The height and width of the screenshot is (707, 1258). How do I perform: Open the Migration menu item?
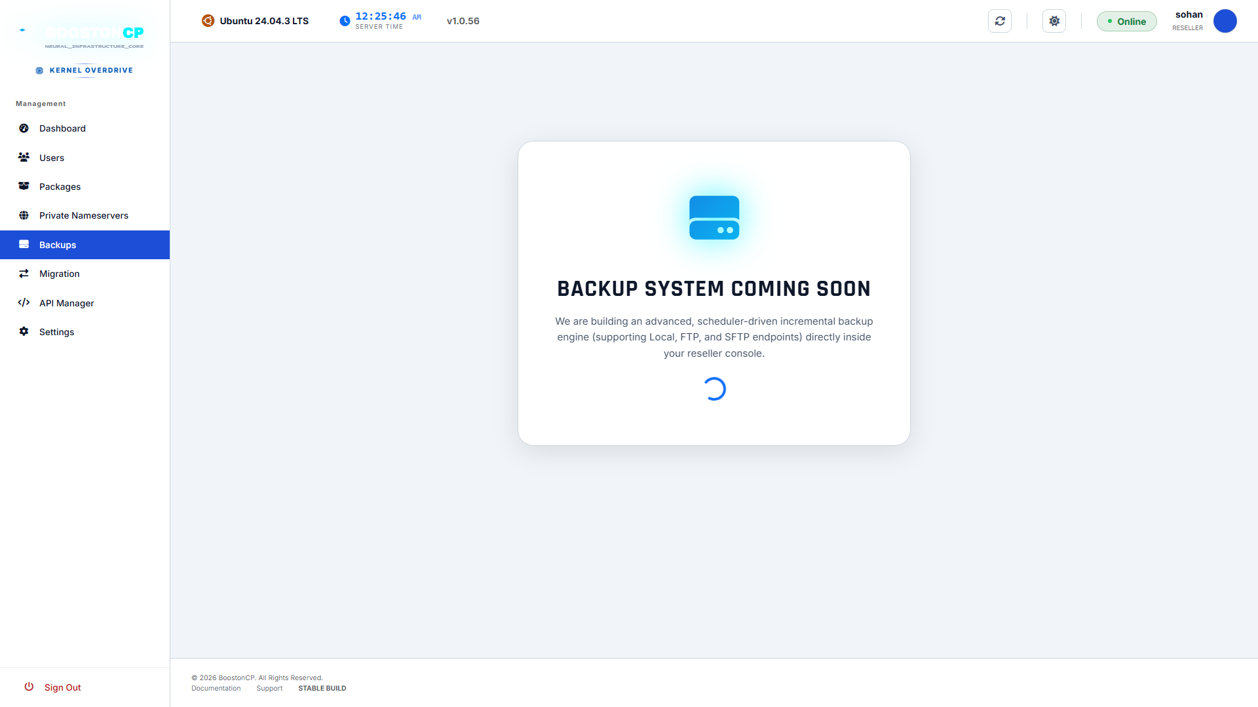pos(85,274)
